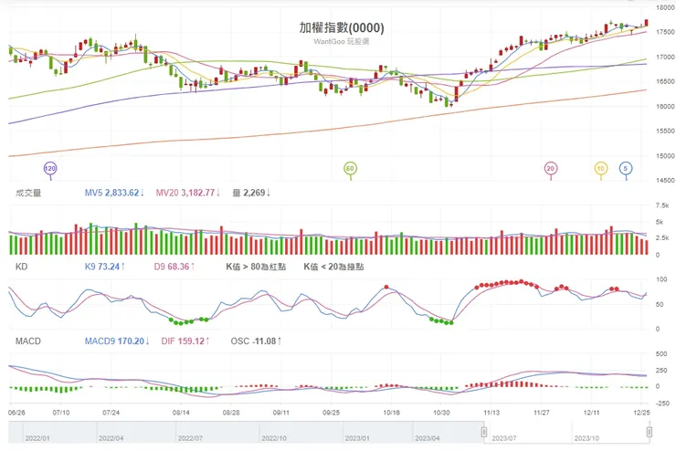Click the 成交量 volume panel label

pyautogui.click(x=28, y=193)
